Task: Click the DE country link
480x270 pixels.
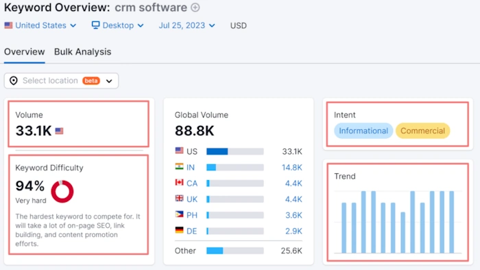Action: click(x=191, y=232)
